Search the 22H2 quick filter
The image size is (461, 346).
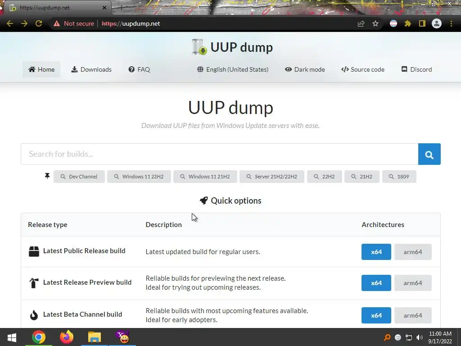(x=325, y=177)
